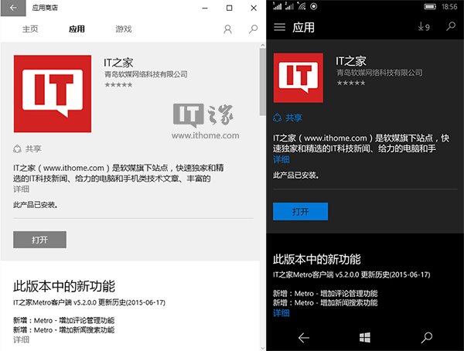Click blue 共享 share link on phone
Screen dimensions: 464x351
pos(288,118)
